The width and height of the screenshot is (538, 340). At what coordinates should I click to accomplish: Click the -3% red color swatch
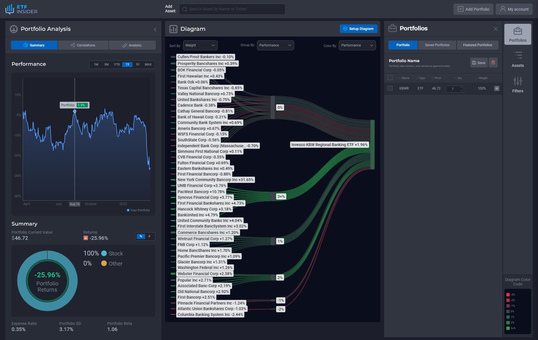tap(508, 295)
